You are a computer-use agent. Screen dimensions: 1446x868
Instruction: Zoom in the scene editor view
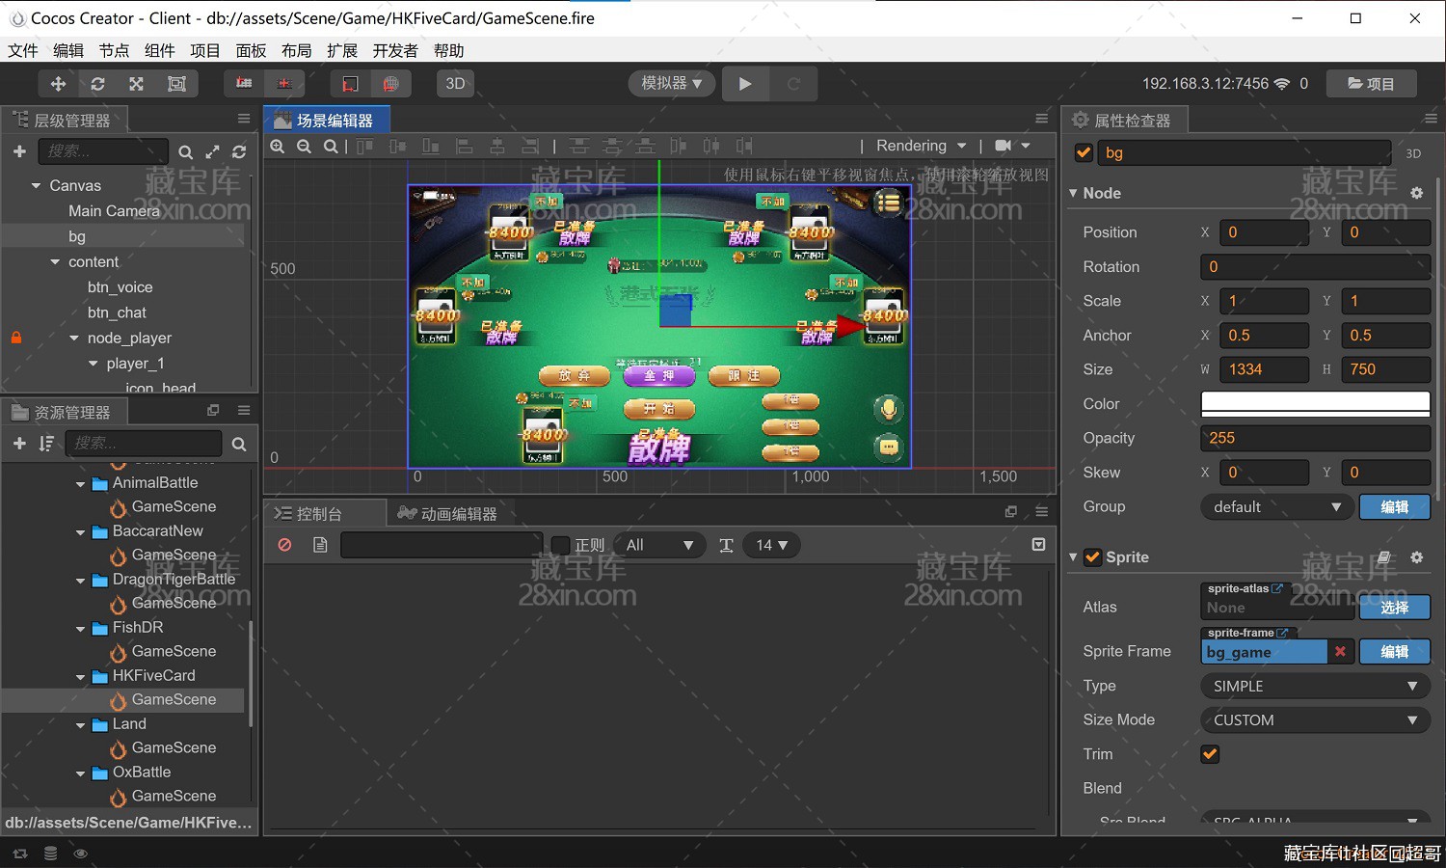(278, 146)
